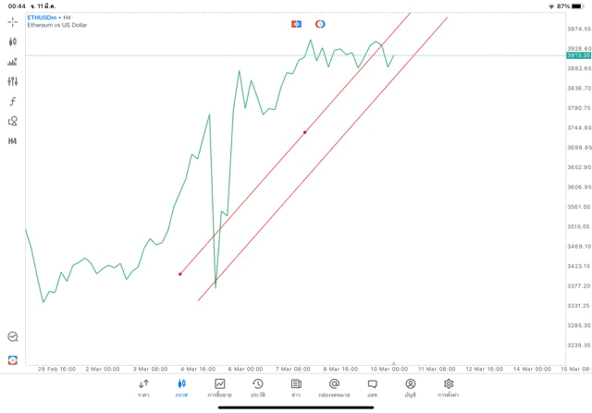
Task: Open the bar chart style icon
Action: pyautogui.click(x=13, y=62)
